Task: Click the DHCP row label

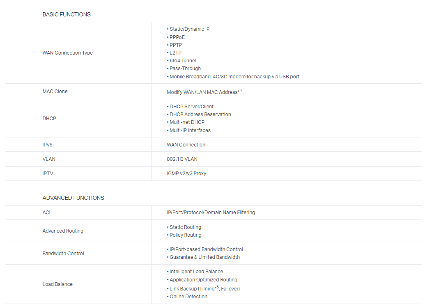Action: (x=49, y=119)
